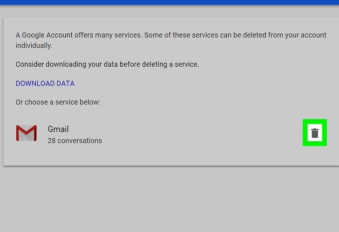
Task: Click the "28 conversations" text
Action: click(x=75, y=140)
